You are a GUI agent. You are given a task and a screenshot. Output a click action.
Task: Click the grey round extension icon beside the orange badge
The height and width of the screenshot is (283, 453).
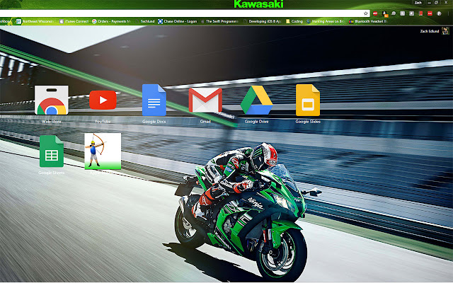pyautogui.click(x=394, y=13)
